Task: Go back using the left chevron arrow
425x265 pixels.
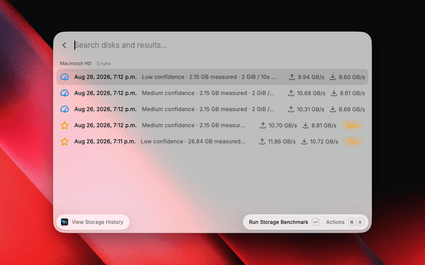Action: [64, 45]
